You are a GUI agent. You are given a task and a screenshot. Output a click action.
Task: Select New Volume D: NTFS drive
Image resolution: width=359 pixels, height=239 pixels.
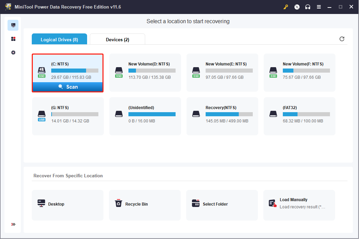pyautogui.click(x=145, y=72)
